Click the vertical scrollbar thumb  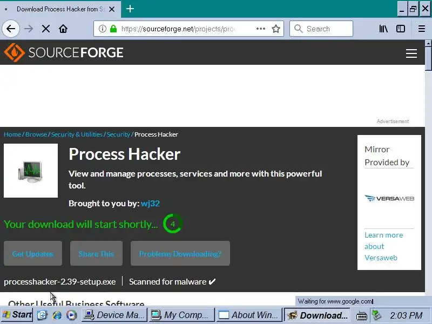(428, 58)
